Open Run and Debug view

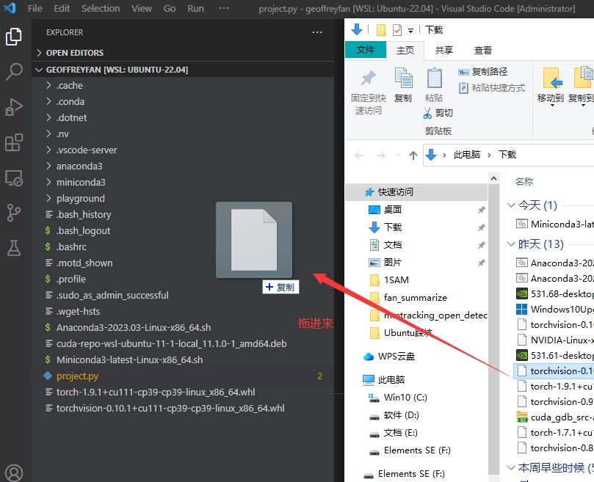coord(14,107)
